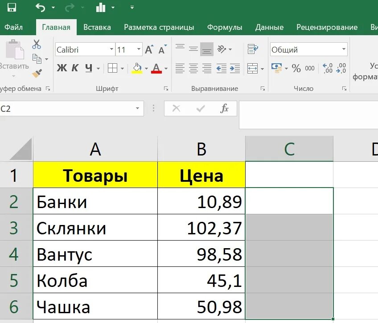Open the Файл tab

[13, 27]
